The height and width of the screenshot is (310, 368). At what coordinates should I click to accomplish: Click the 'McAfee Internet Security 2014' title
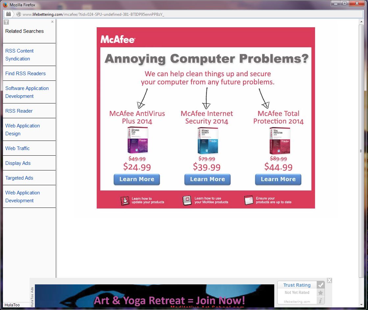pos(207,117)
